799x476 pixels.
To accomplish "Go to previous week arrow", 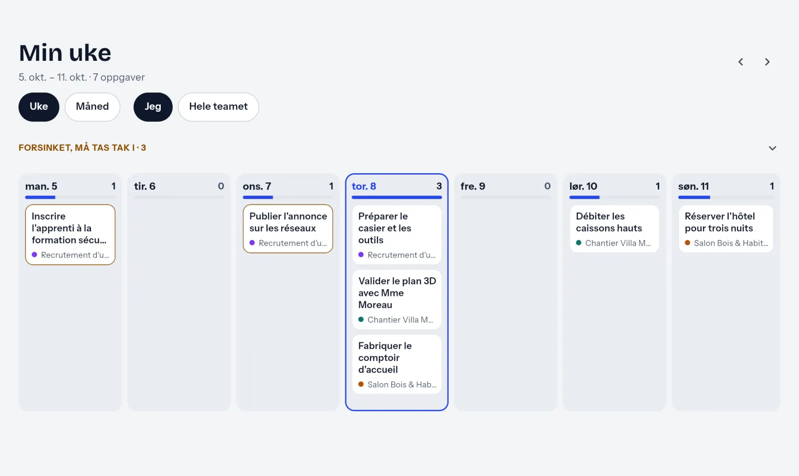I will 741,62.
